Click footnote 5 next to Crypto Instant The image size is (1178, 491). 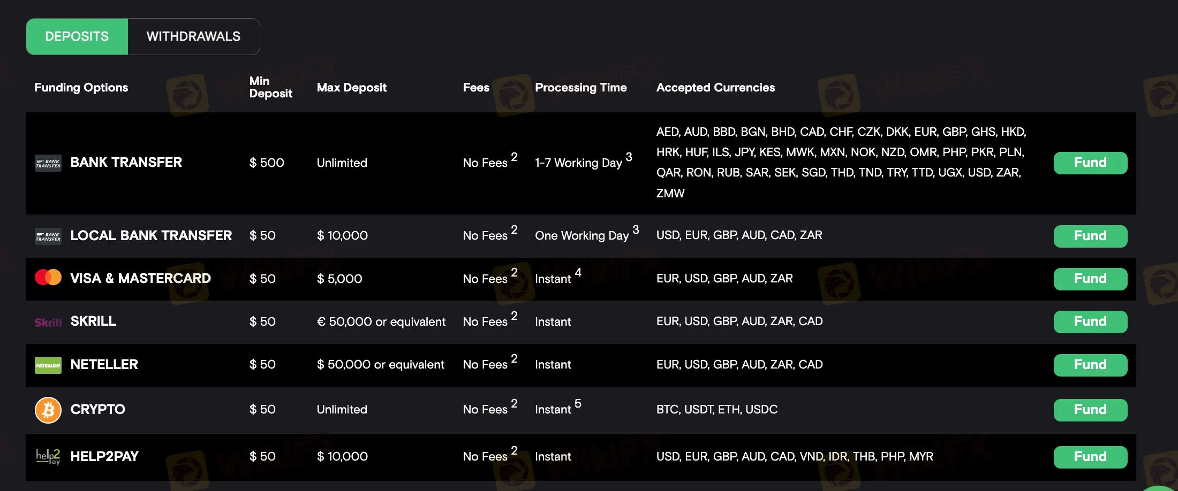578,403
